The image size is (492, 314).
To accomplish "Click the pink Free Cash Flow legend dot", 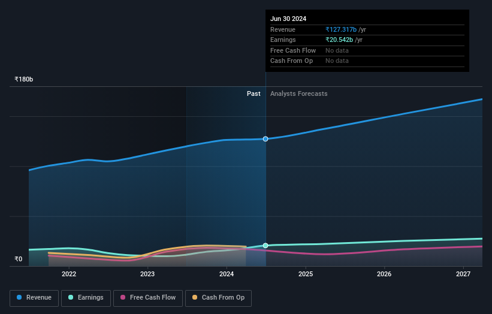I will click(123, 297).
